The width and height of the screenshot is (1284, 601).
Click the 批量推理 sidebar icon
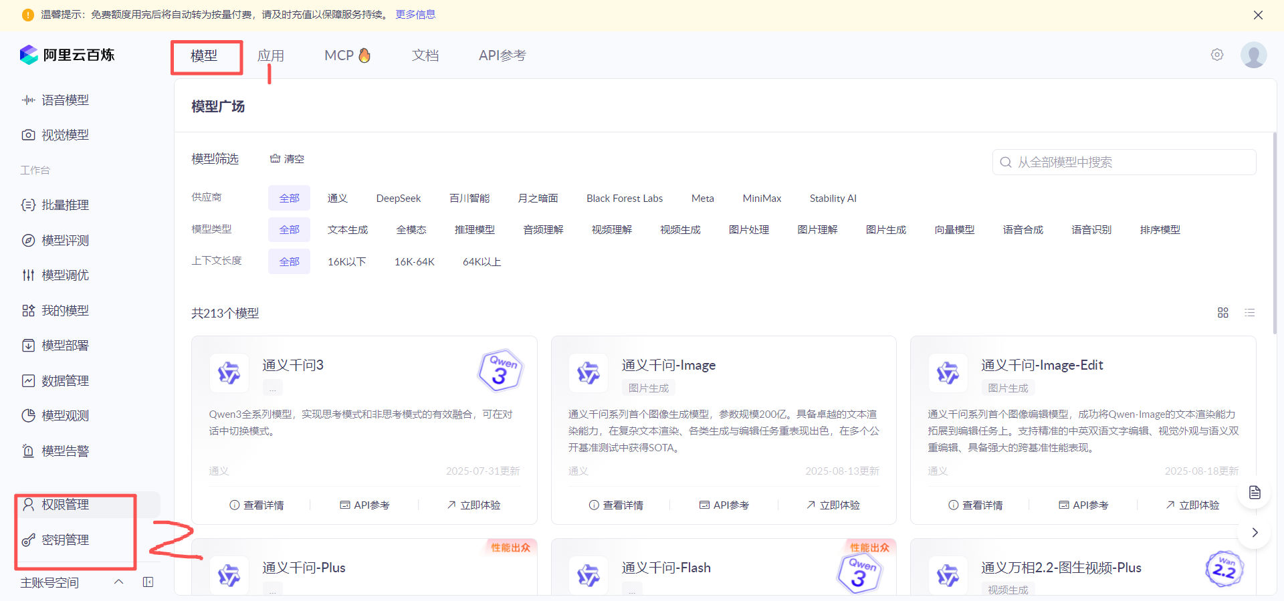28,205
